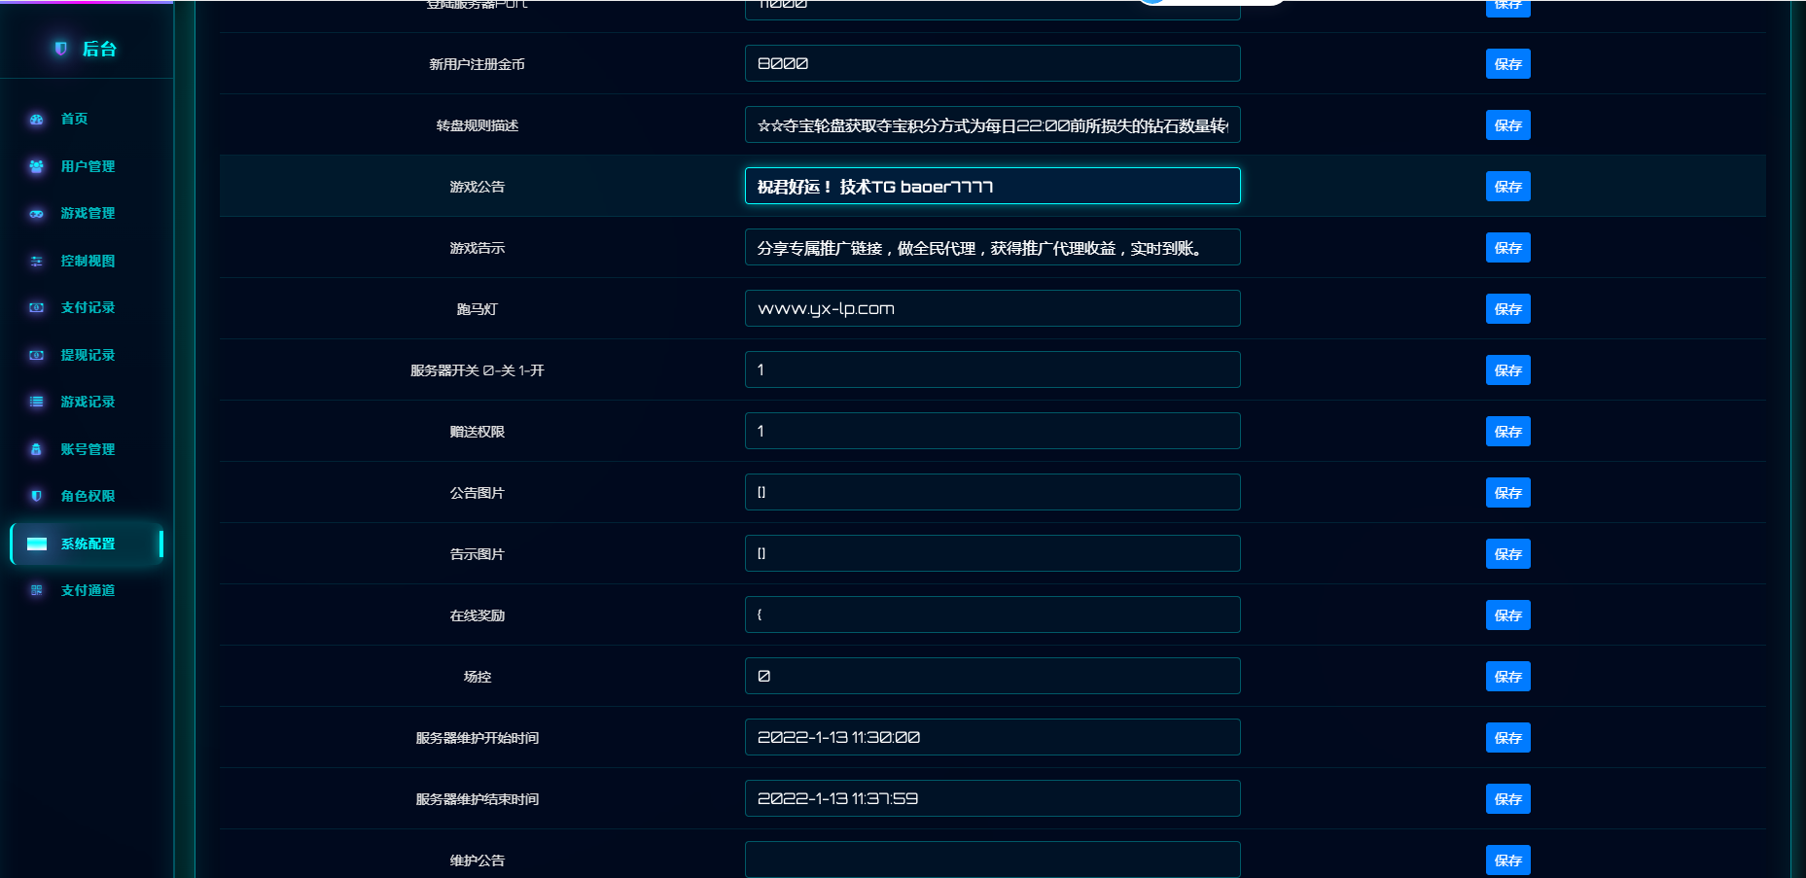Click the 赠送权限 label text
The width and height of the screenshot is (1806, 878).
pos(477,432)
